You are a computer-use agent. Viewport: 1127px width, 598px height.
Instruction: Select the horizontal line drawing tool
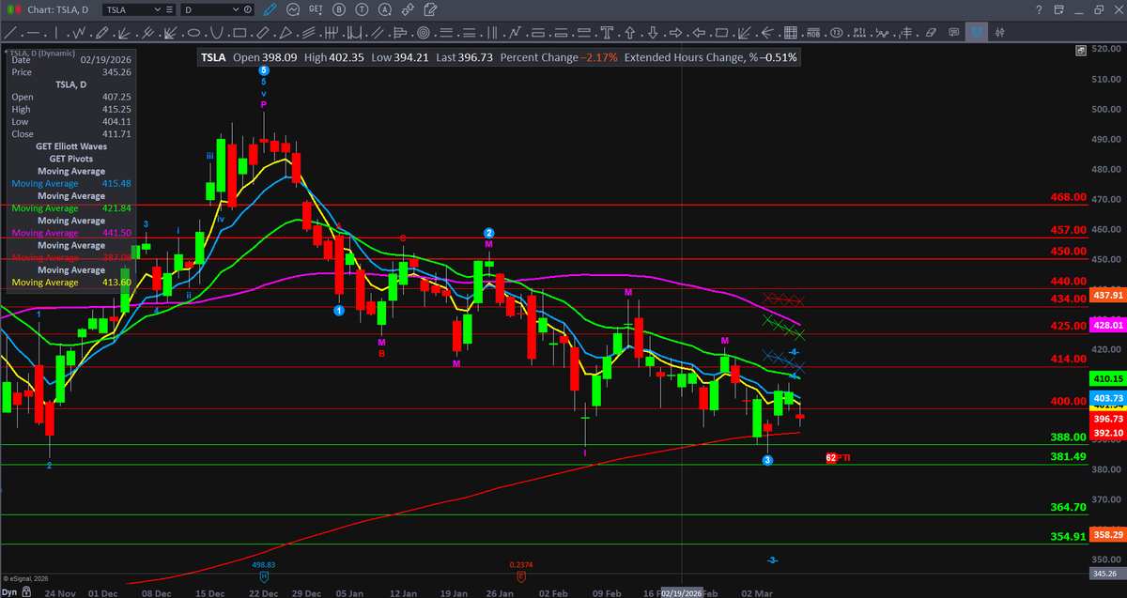click(34, 33)
